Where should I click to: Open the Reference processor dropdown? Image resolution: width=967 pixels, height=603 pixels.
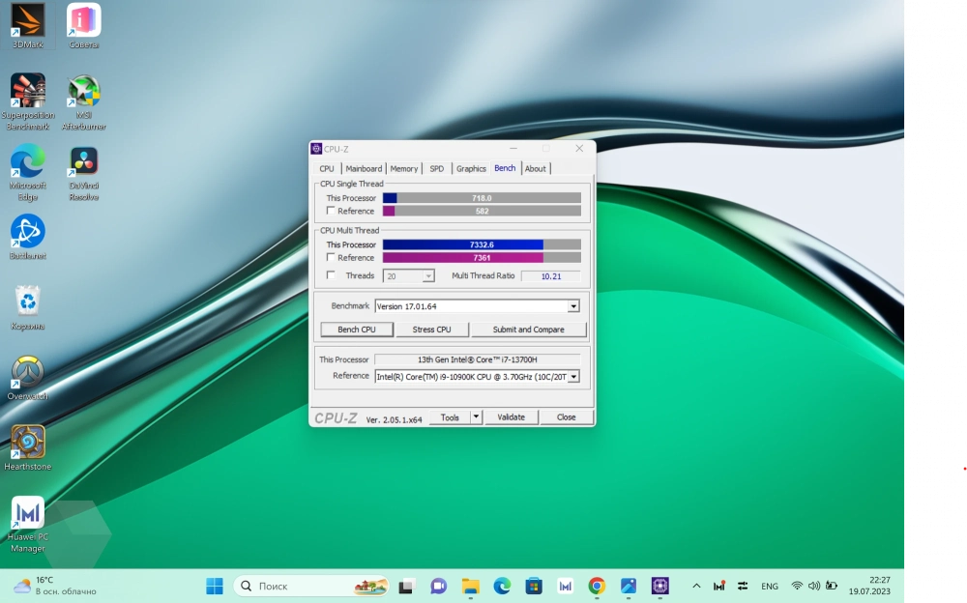pos(573,377)
